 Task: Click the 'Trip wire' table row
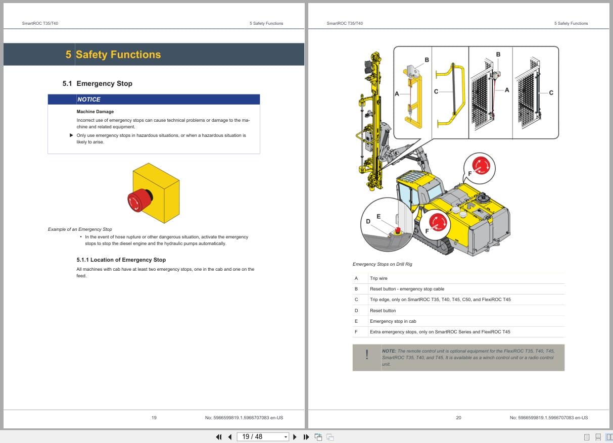[458, 278]
